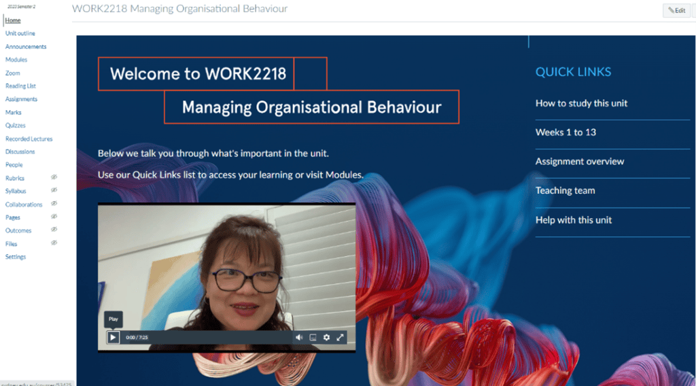
Task: Open video settings gear
Action: point(326,337)
